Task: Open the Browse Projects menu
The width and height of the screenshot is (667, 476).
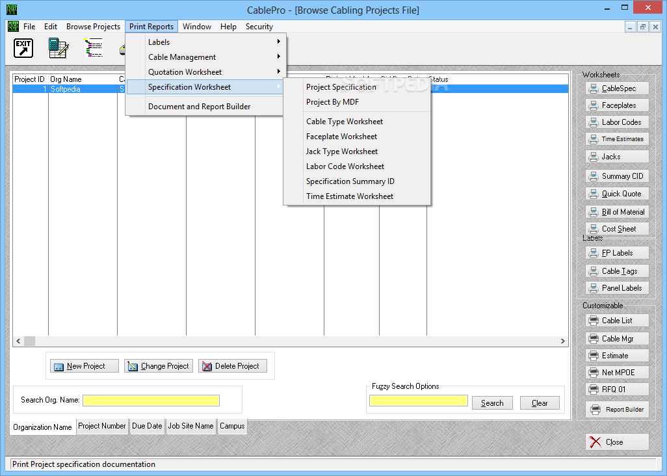Action: tap(93, 27)
